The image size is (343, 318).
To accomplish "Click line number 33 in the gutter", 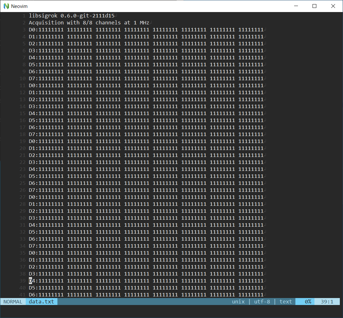I will click(23, 239).
